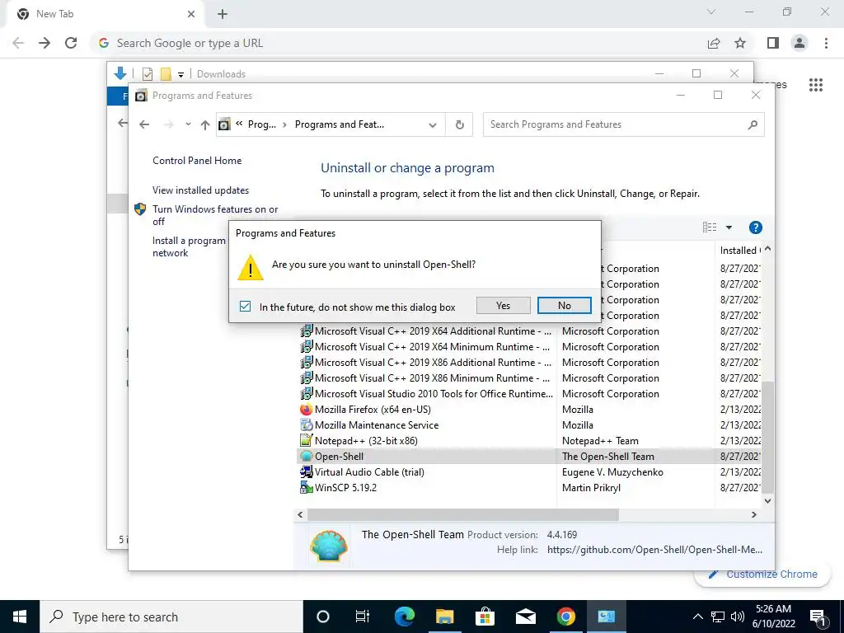Screen dimensions: 844x633
Task: Select the Mozilla Maintenance Service icon
Action: (307, 425)
